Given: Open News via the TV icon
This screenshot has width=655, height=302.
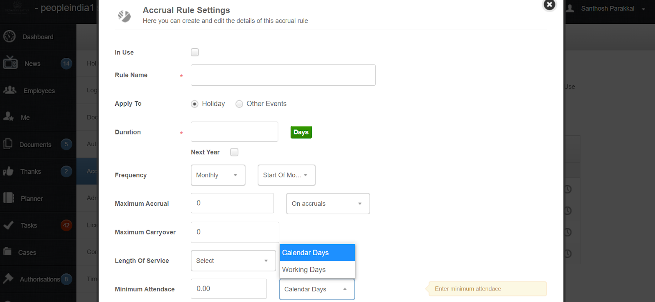Looking at the screenshot, I should 10,64.
